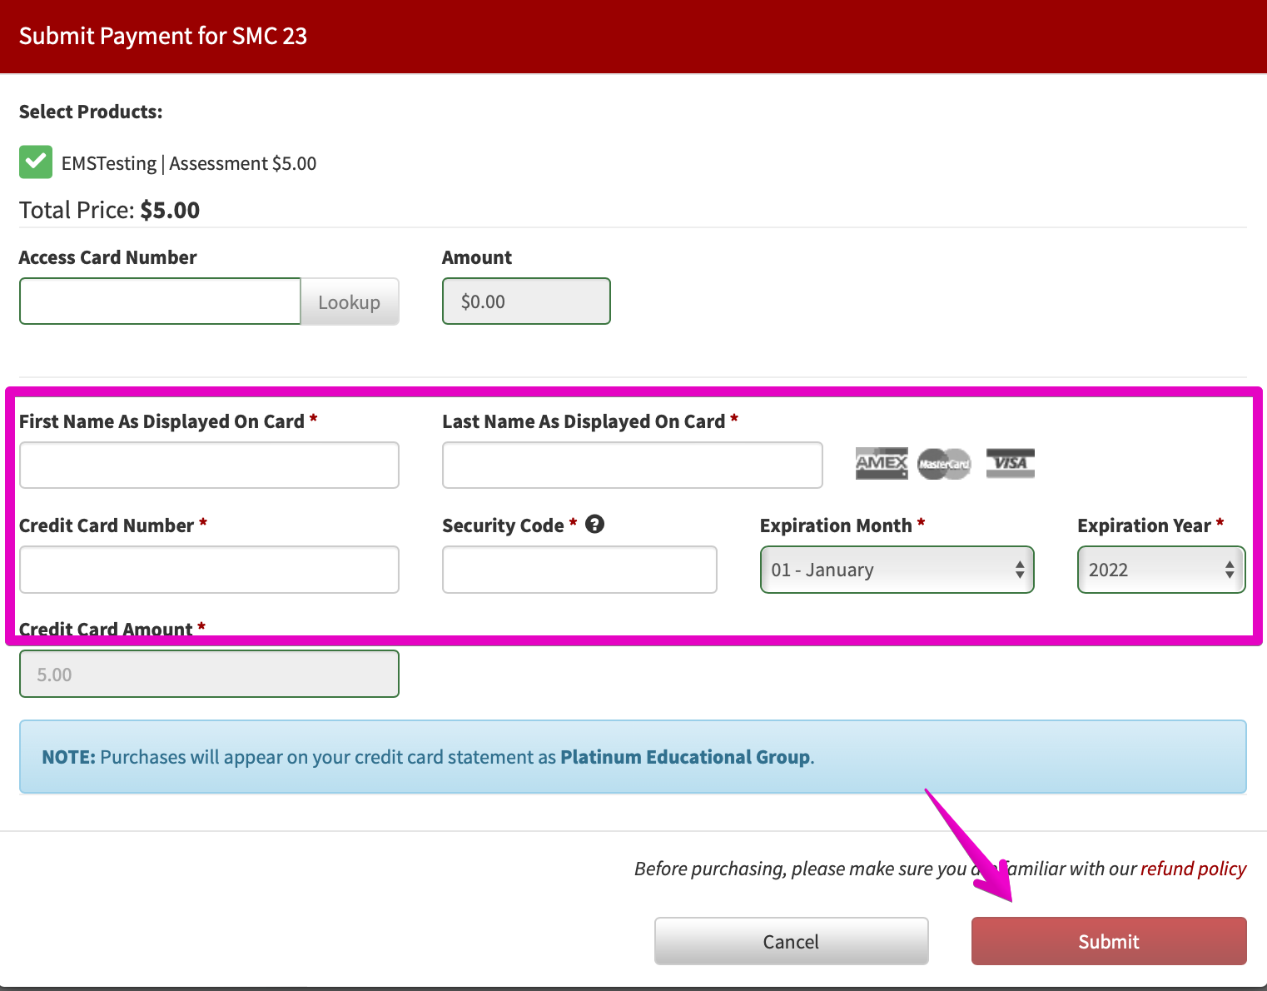Click the Submit Payment for SMC 23 title
This screenshot has height=991, width=1267.
[x=163, y=36]
